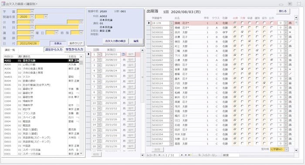The width and height of the screenshot is (305, 165).
Task: Mark student 18-179 as 出席 (first radio)
Action: (x=235, y=23)
